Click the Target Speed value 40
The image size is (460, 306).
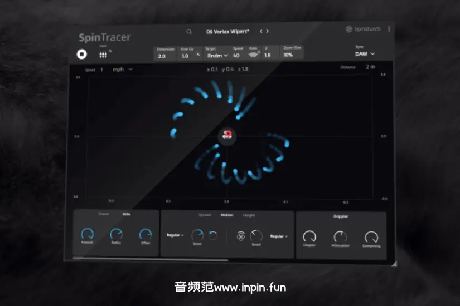tap(236, 55)
